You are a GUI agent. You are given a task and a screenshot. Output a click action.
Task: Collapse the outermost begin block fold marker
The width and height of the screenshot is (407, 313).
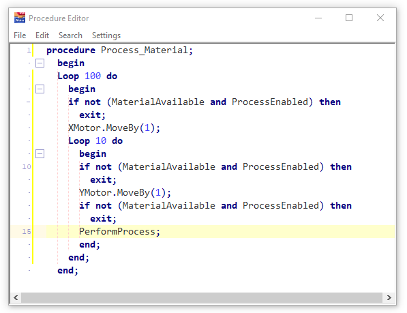(40, 63)
